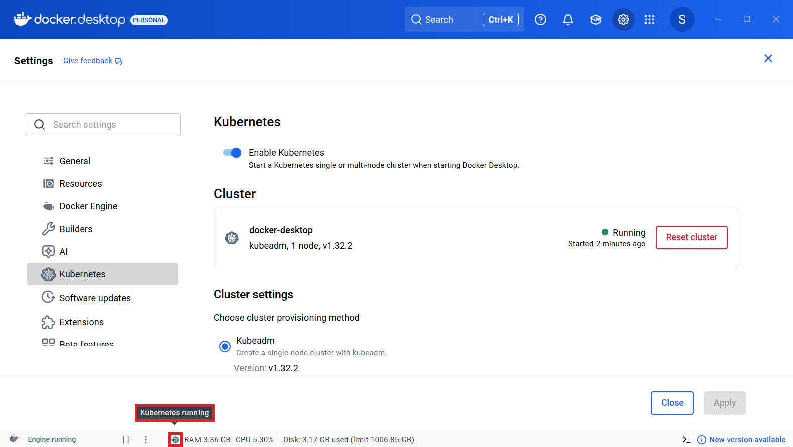Click the General sliders icon

click(48, 161)
